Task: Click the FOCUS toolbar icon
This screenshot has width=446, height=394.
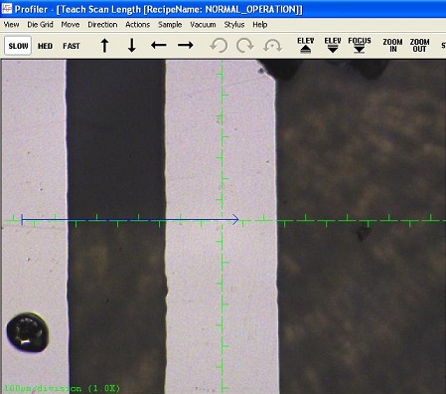Action: (360, 45)
